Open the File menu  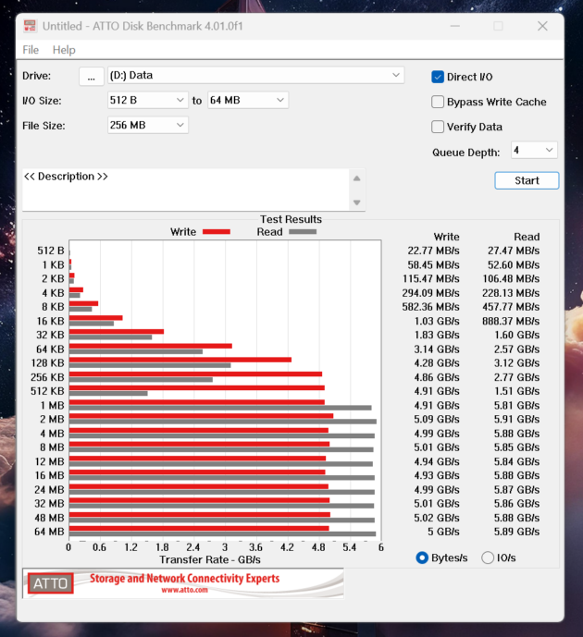(x=31, y=50)
